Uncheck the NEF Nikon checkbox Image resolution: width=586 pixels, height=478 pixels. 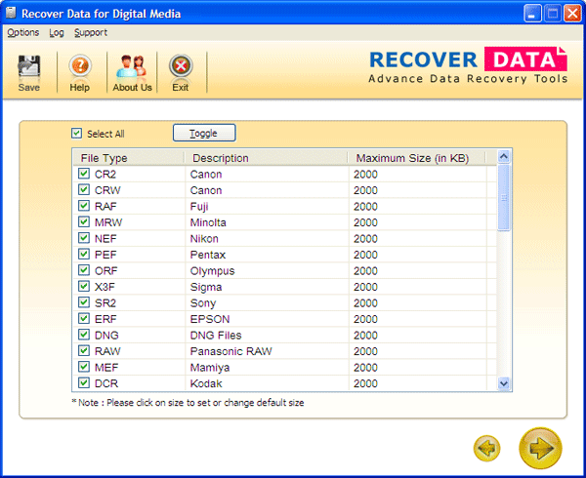[x=84, y=239]
